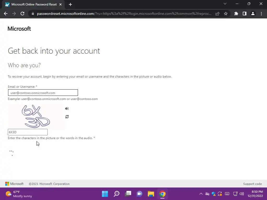
Task: Launch Teams Chat from the taskbar
Action: 139,194
